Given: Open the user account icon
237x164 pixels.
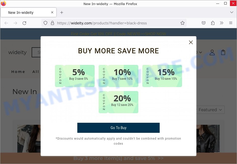Looking at the screenshot, I should [x=212, y=52].
